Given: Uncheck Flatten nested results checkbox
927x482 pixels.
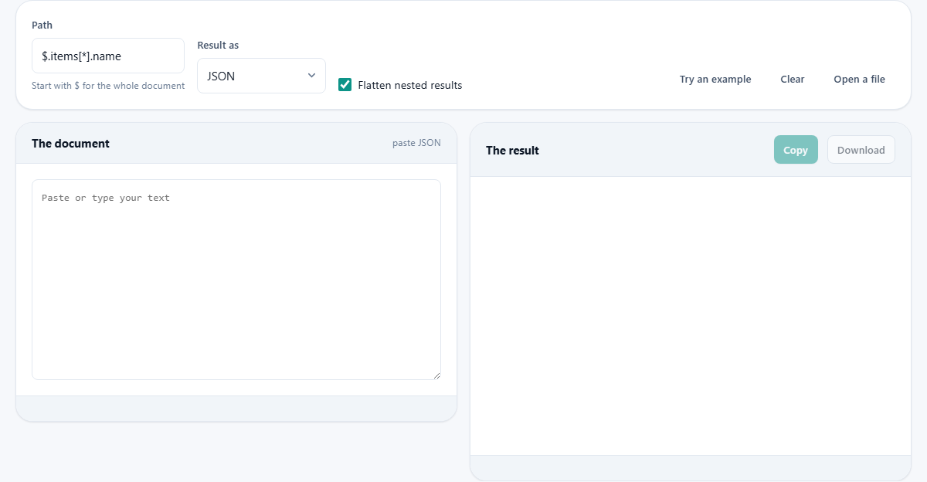Looking at the screenshot, I should pos(345,85).
